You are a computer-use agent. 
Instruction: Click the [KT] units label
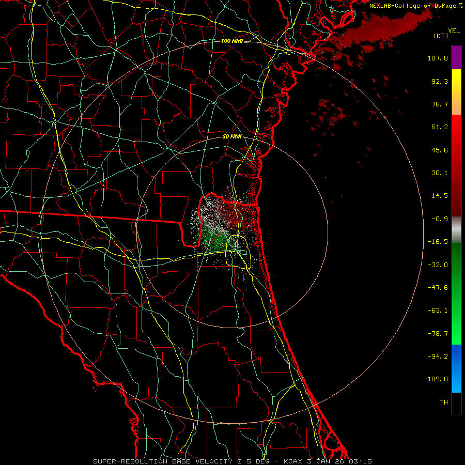(441, 36)
